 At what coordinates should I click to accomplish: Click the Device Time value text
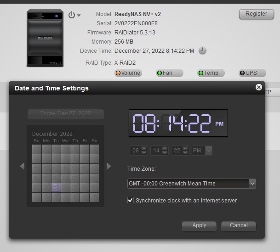[154, 51]
